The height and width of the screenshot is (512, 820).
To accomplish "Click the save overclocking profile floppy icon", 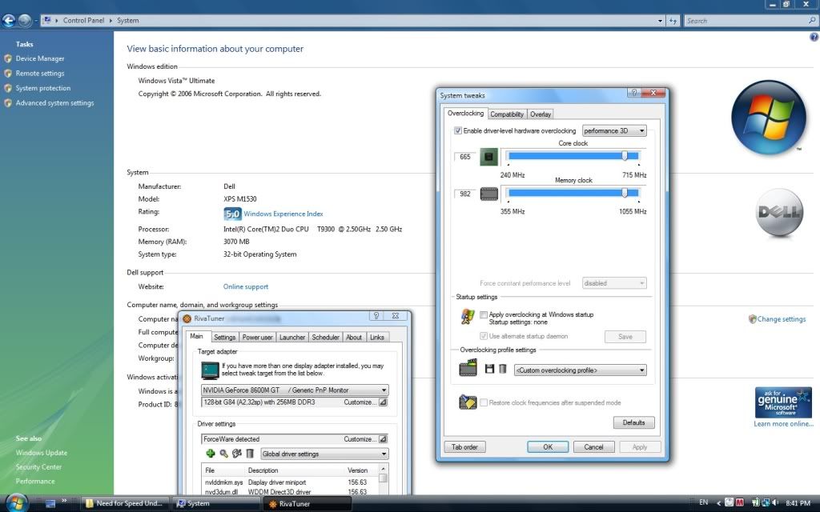I will click(489, 370).
